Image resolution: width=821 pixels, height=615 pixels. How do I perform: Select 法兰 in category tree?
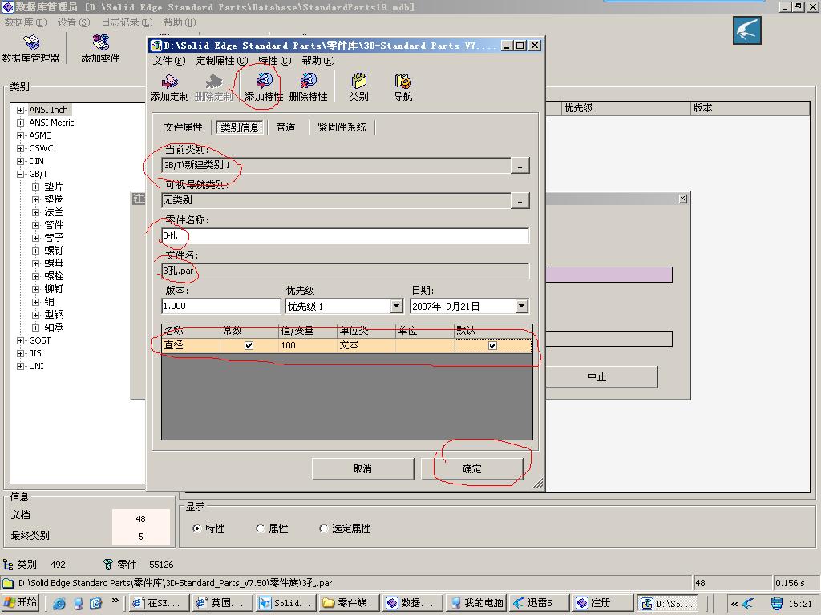coord(54,212)
